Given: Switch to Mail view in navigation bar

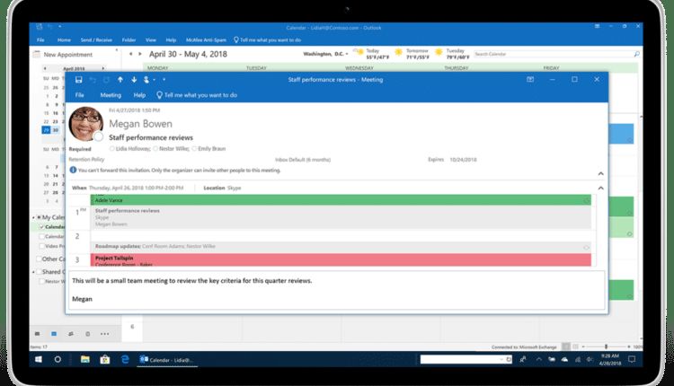Looking at the screenshot, I should pyautogui.click(x=38, y=333).
